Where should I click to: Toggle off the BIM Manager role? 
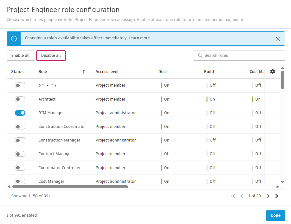click(20, 113)
